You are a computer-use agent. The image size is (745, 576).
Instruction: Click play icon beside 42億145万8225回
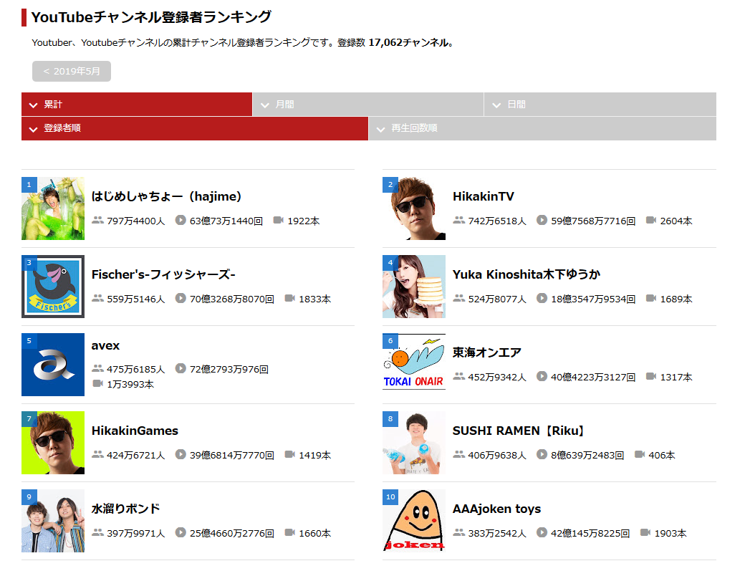point(542,532)
